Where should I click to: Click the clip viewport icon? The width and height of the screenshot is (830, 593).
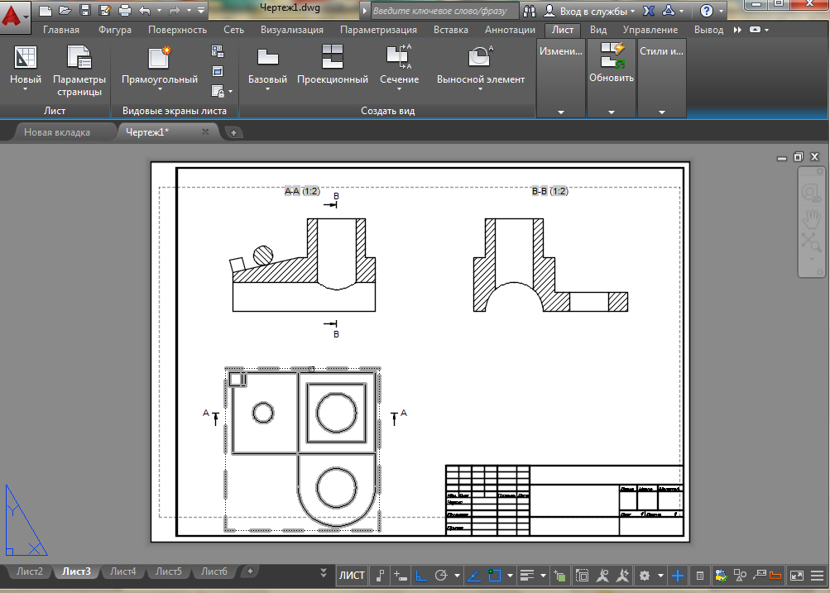218,71
